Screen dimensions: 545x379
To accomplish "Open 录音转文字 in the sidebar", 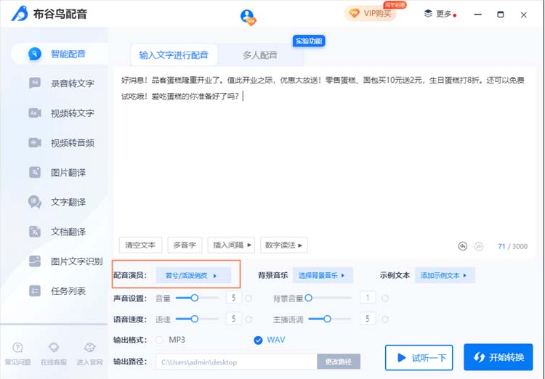I will 62,83.
